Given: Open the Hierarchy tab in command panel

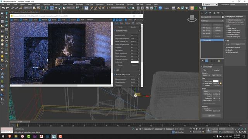Looking at the screenshot, I should coord(210,13).
